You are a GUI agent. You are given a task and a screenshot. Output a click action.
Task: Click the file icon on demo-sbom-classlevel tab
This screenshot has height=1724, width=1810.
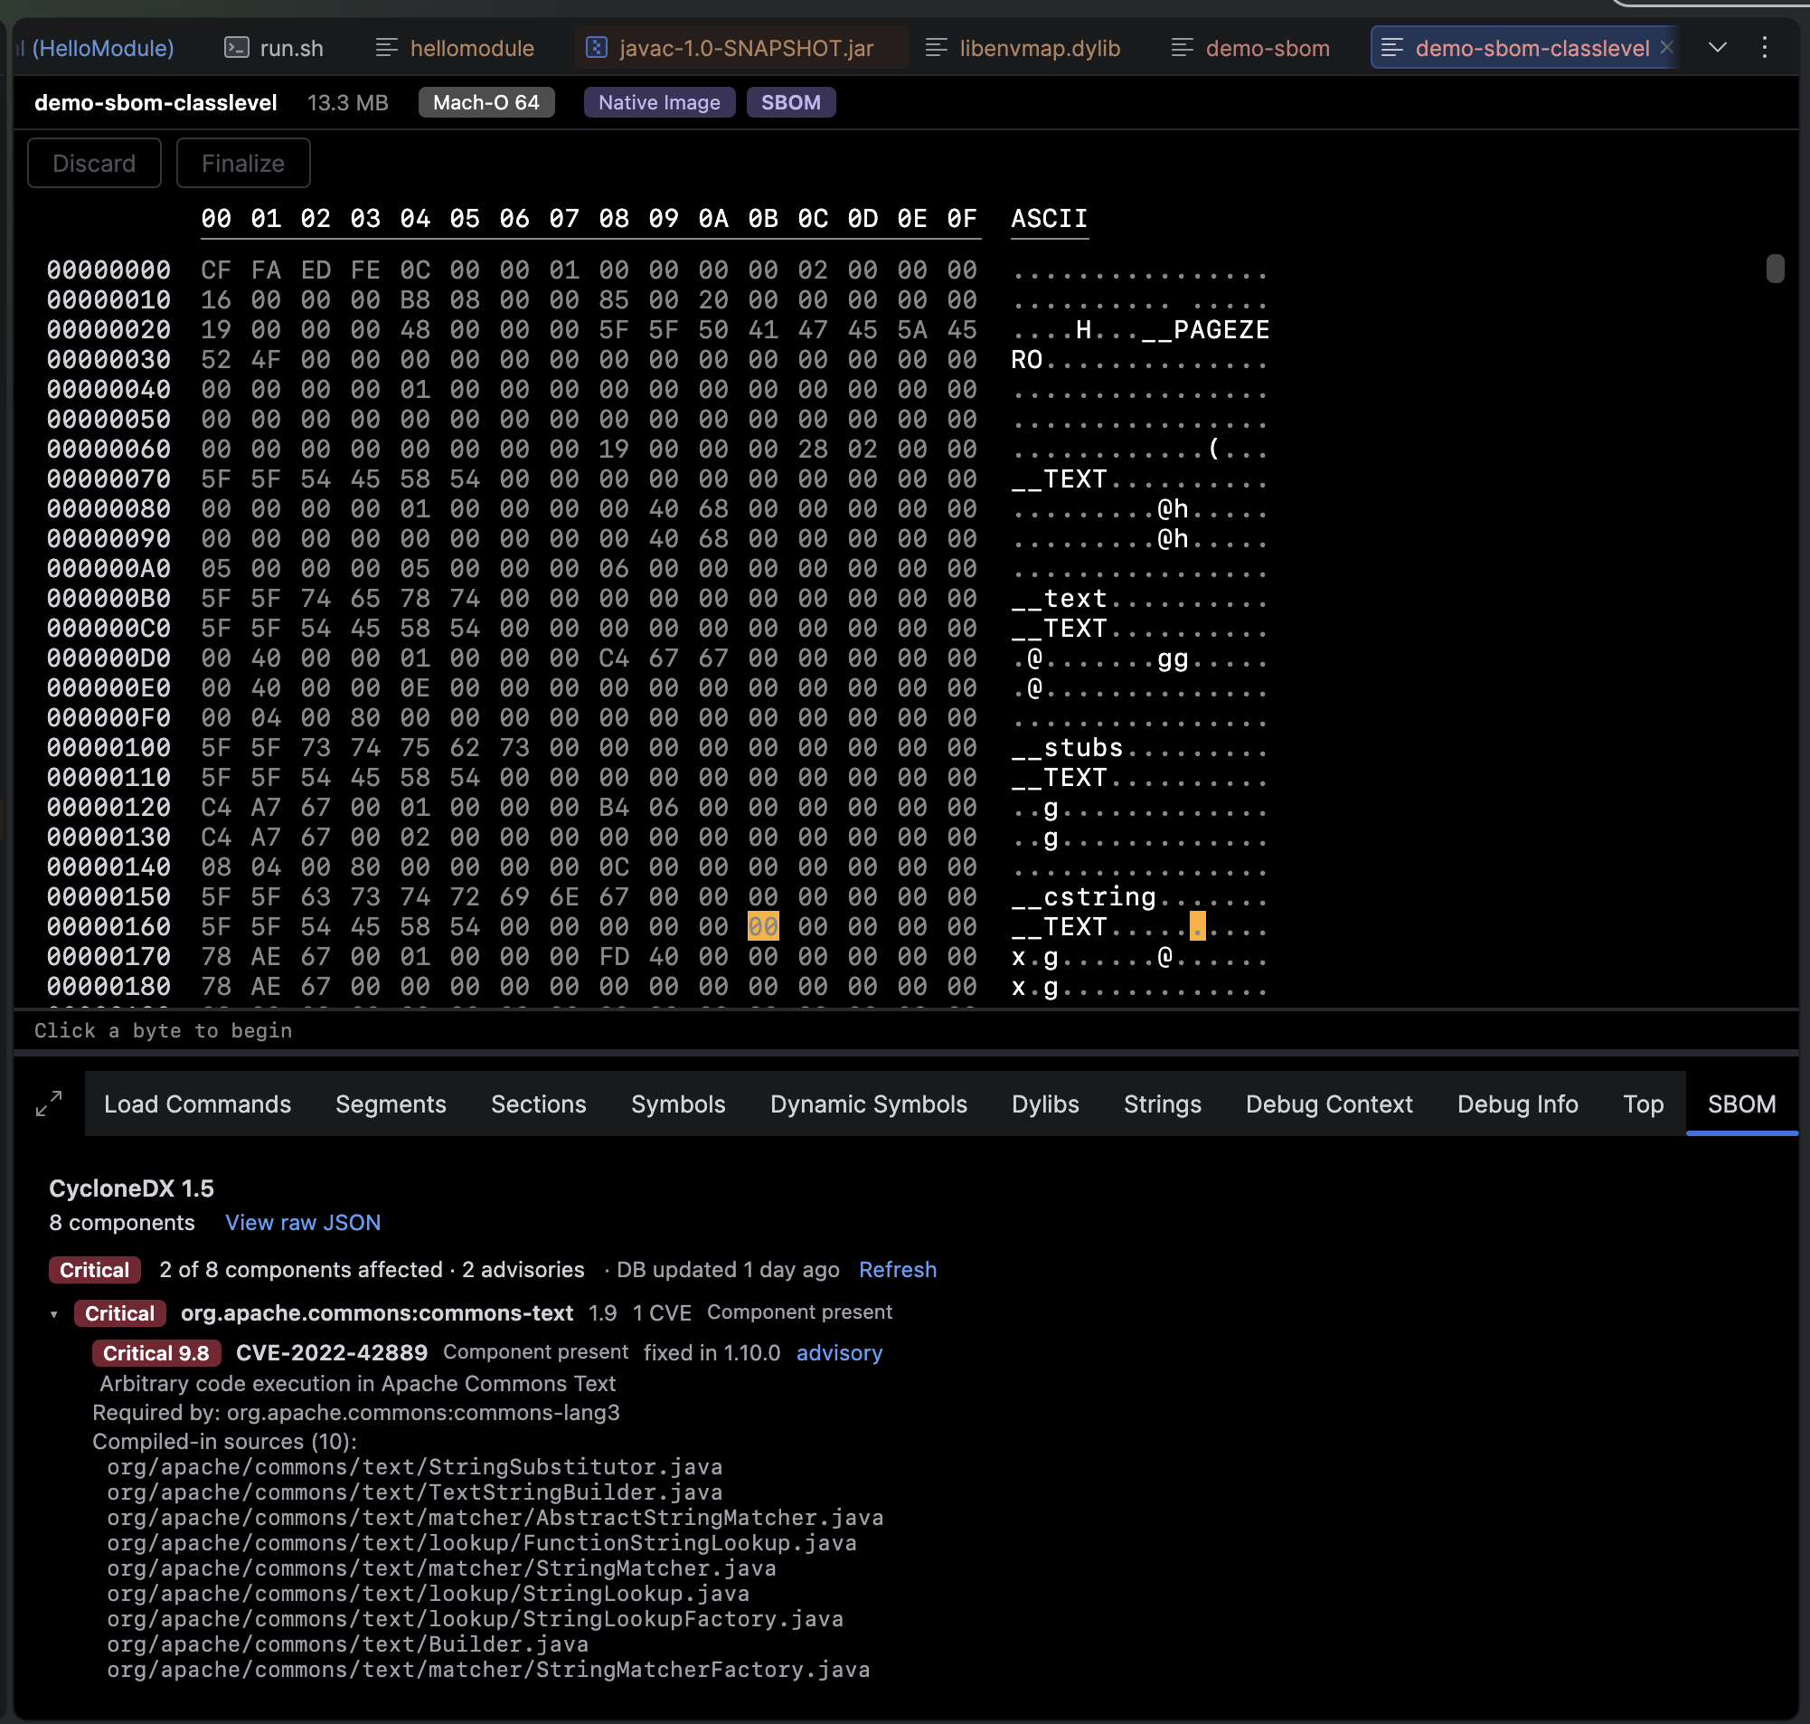1391,47
